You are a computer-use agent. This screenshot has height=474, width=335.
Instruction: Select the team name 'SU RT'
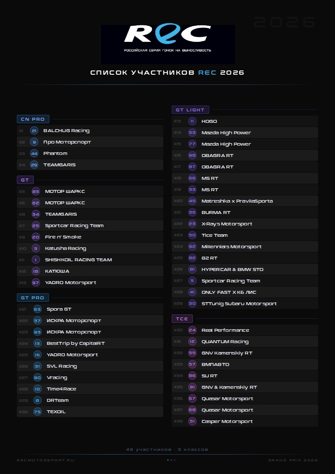209,376
